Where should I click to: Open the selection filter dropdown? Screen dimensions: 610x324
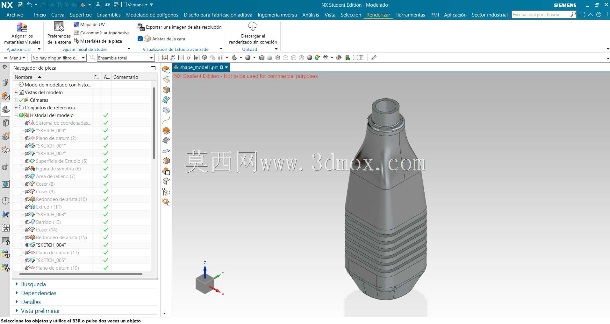pyautogui.click(x=59, y=58)
